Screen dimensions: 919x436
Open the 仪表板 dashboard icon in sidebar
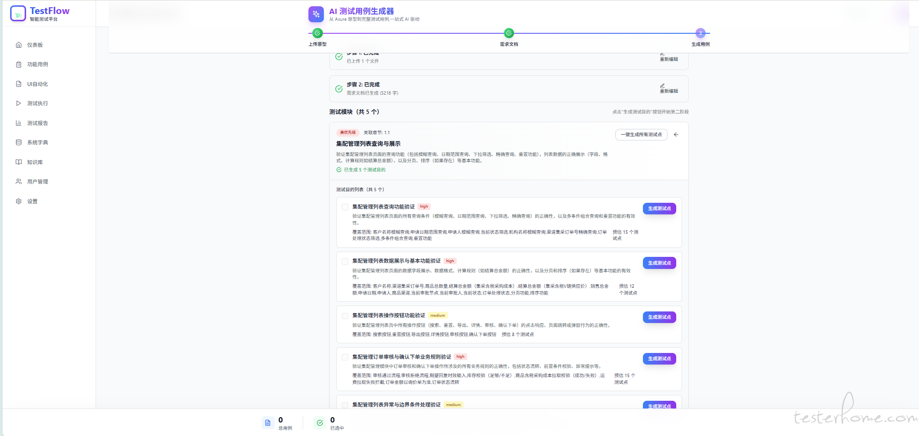[19, 45]
